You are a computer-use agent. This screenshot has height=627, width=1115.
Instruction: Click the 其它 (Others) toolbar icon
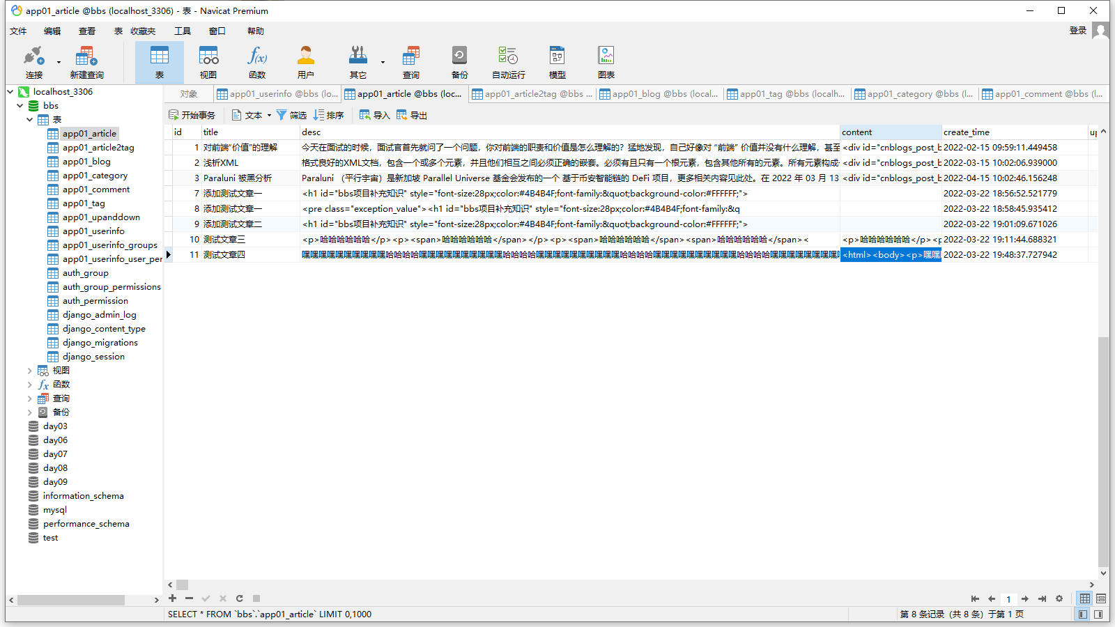[358, 62]
